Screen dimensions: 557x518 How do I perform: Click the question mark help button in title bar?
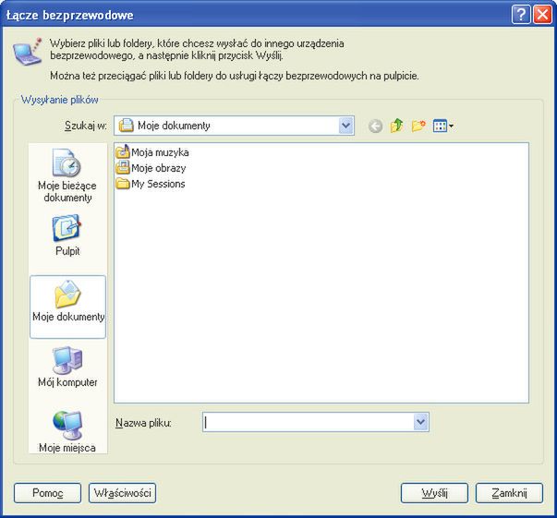[x=521, y=15]
